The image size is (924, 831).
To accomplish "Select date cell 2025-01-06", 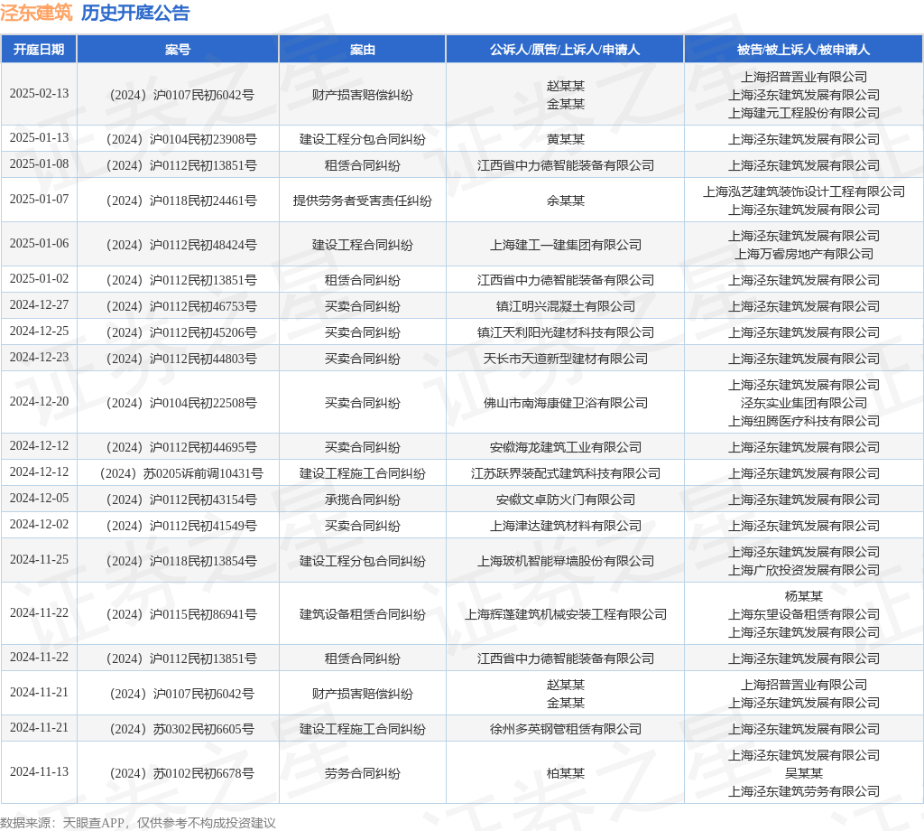I will point(39,244).
